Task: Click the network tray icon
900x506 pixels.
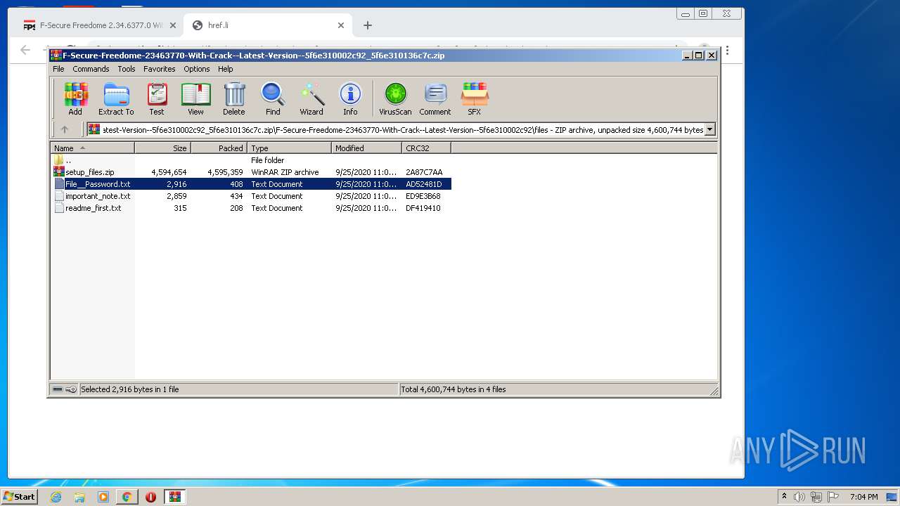Action: tap(816, 497)
